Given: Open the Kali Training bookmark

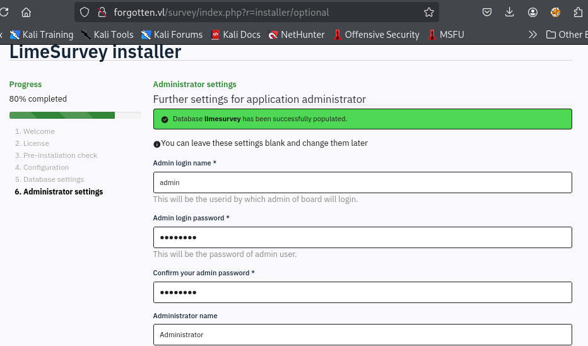Looking at the screenshot, I should 42,35.
